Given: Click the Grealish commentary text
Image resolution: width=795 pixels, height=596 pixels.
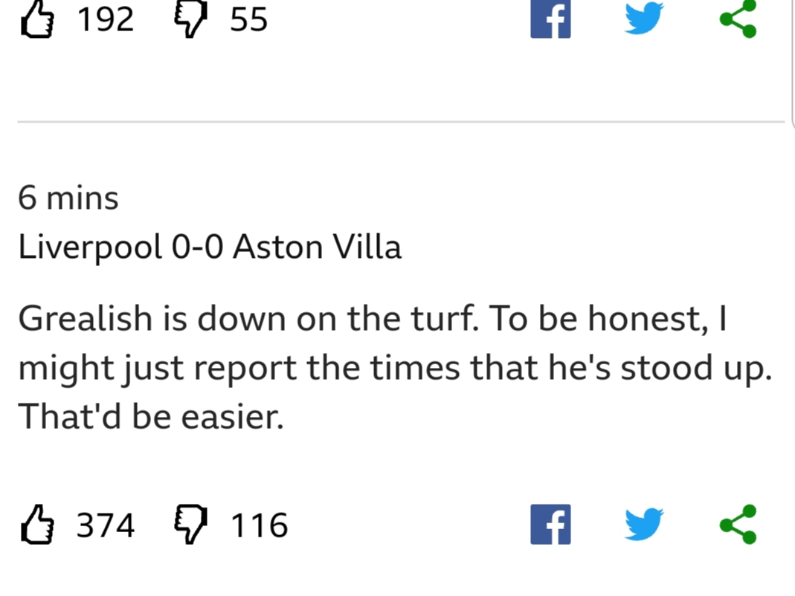Looking at the screenshot, I should 395,367.
